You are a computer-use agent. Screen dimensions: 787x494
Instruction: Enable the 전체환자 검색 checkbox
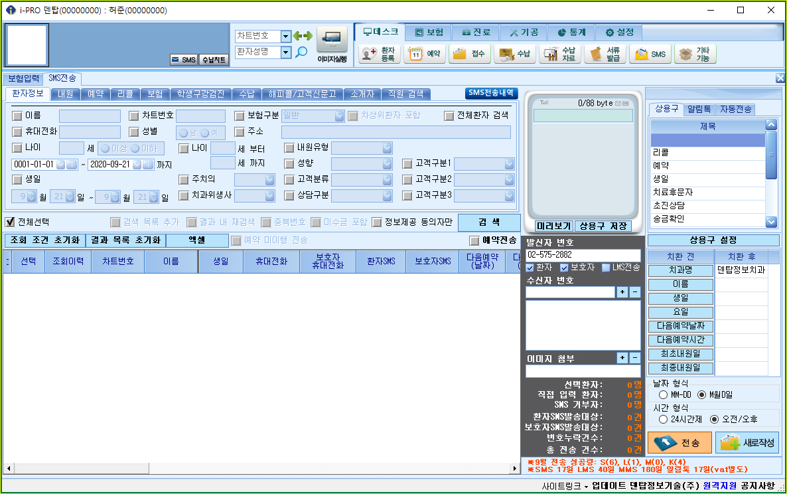449,116
